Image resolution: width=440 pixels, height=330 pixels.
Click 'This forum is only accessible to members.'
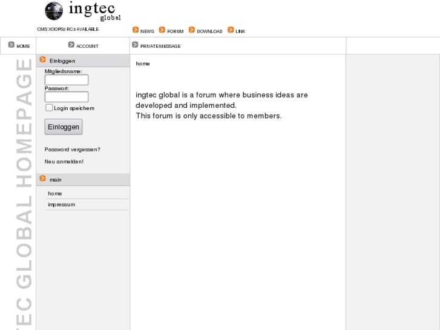pyautogui.click(x=209, y=116)
